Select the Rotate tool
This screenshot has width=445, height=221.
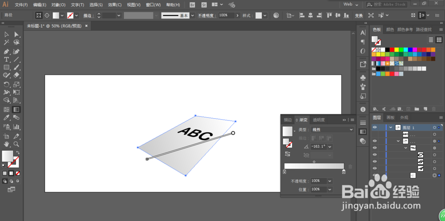[7, 84]
